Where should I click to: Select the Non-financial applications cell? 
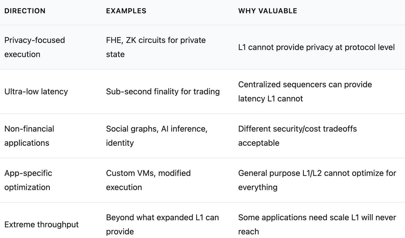coord(29,136)
